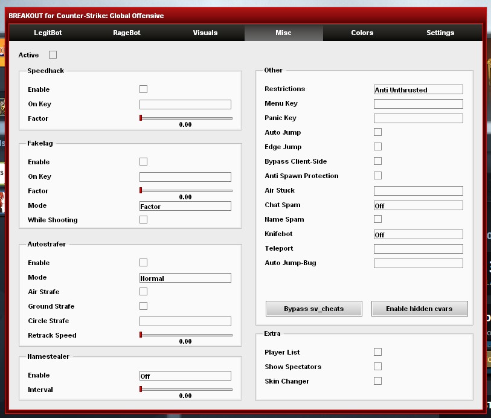
Task: Focus the Speedhack On Key field
Action: pos(185,104)
